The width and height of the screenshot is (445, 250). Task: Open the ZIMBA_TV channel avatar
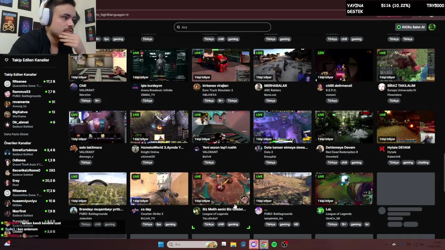[x=135, y=87]
